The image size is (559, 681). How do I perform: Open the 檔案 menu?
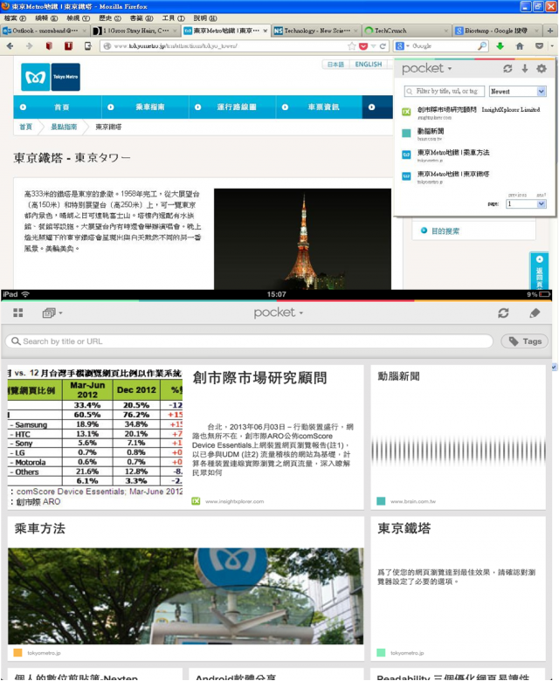pyautogui.click(x=15, y=18)
